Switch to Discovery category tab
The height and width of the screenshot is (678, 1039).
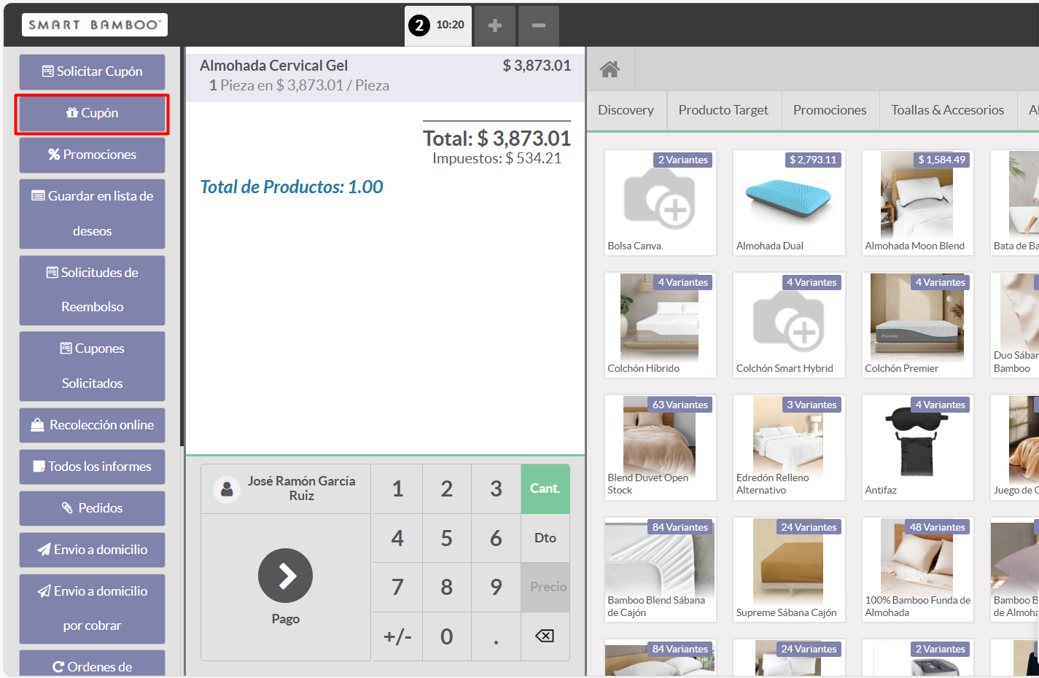coord(626,110)
